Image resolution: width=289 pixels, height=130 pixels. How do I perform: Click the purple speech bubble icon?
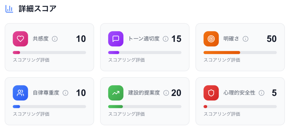click(x=116, y=39)
